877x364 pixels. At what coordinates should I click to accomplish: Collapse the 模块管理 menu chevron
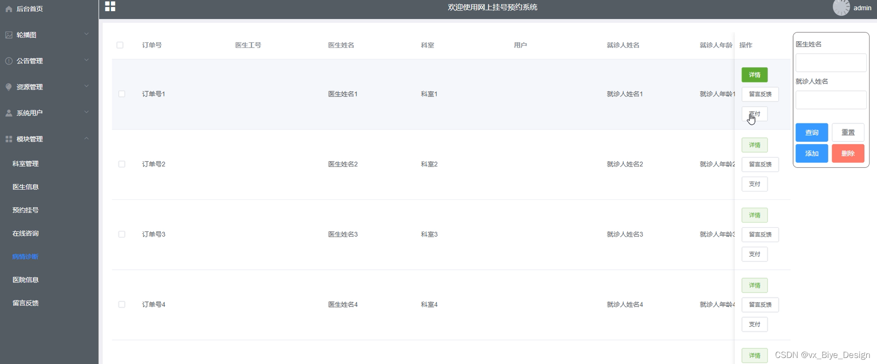[86, 138]
